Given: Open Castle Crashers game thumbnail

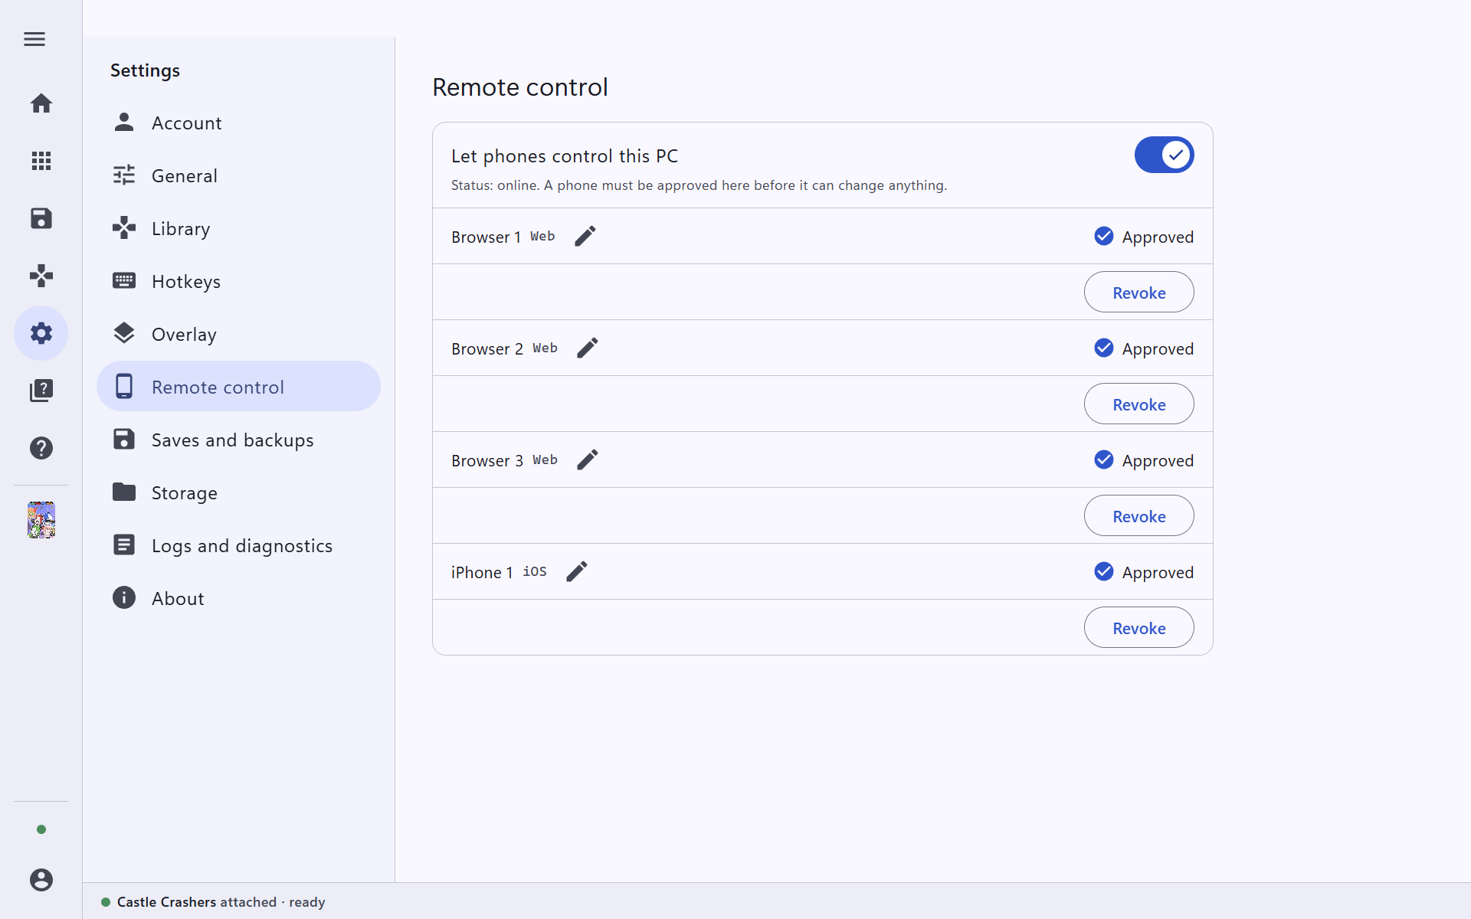Looking at the screenshot, I should [x=41, y=520].
